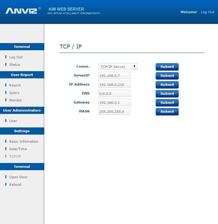Click the Anviz logo in header
The image size is (218, 224).
(21, 11)
